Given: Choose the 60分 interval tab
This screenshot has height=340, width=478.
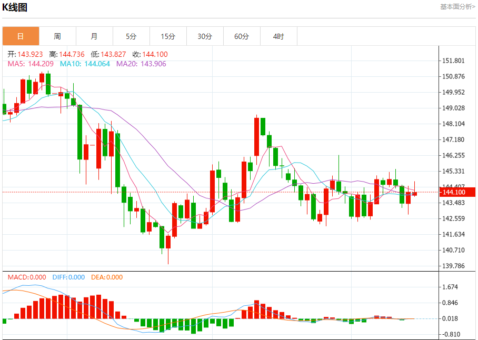Looking at the screenshot, I should (242, 36).
